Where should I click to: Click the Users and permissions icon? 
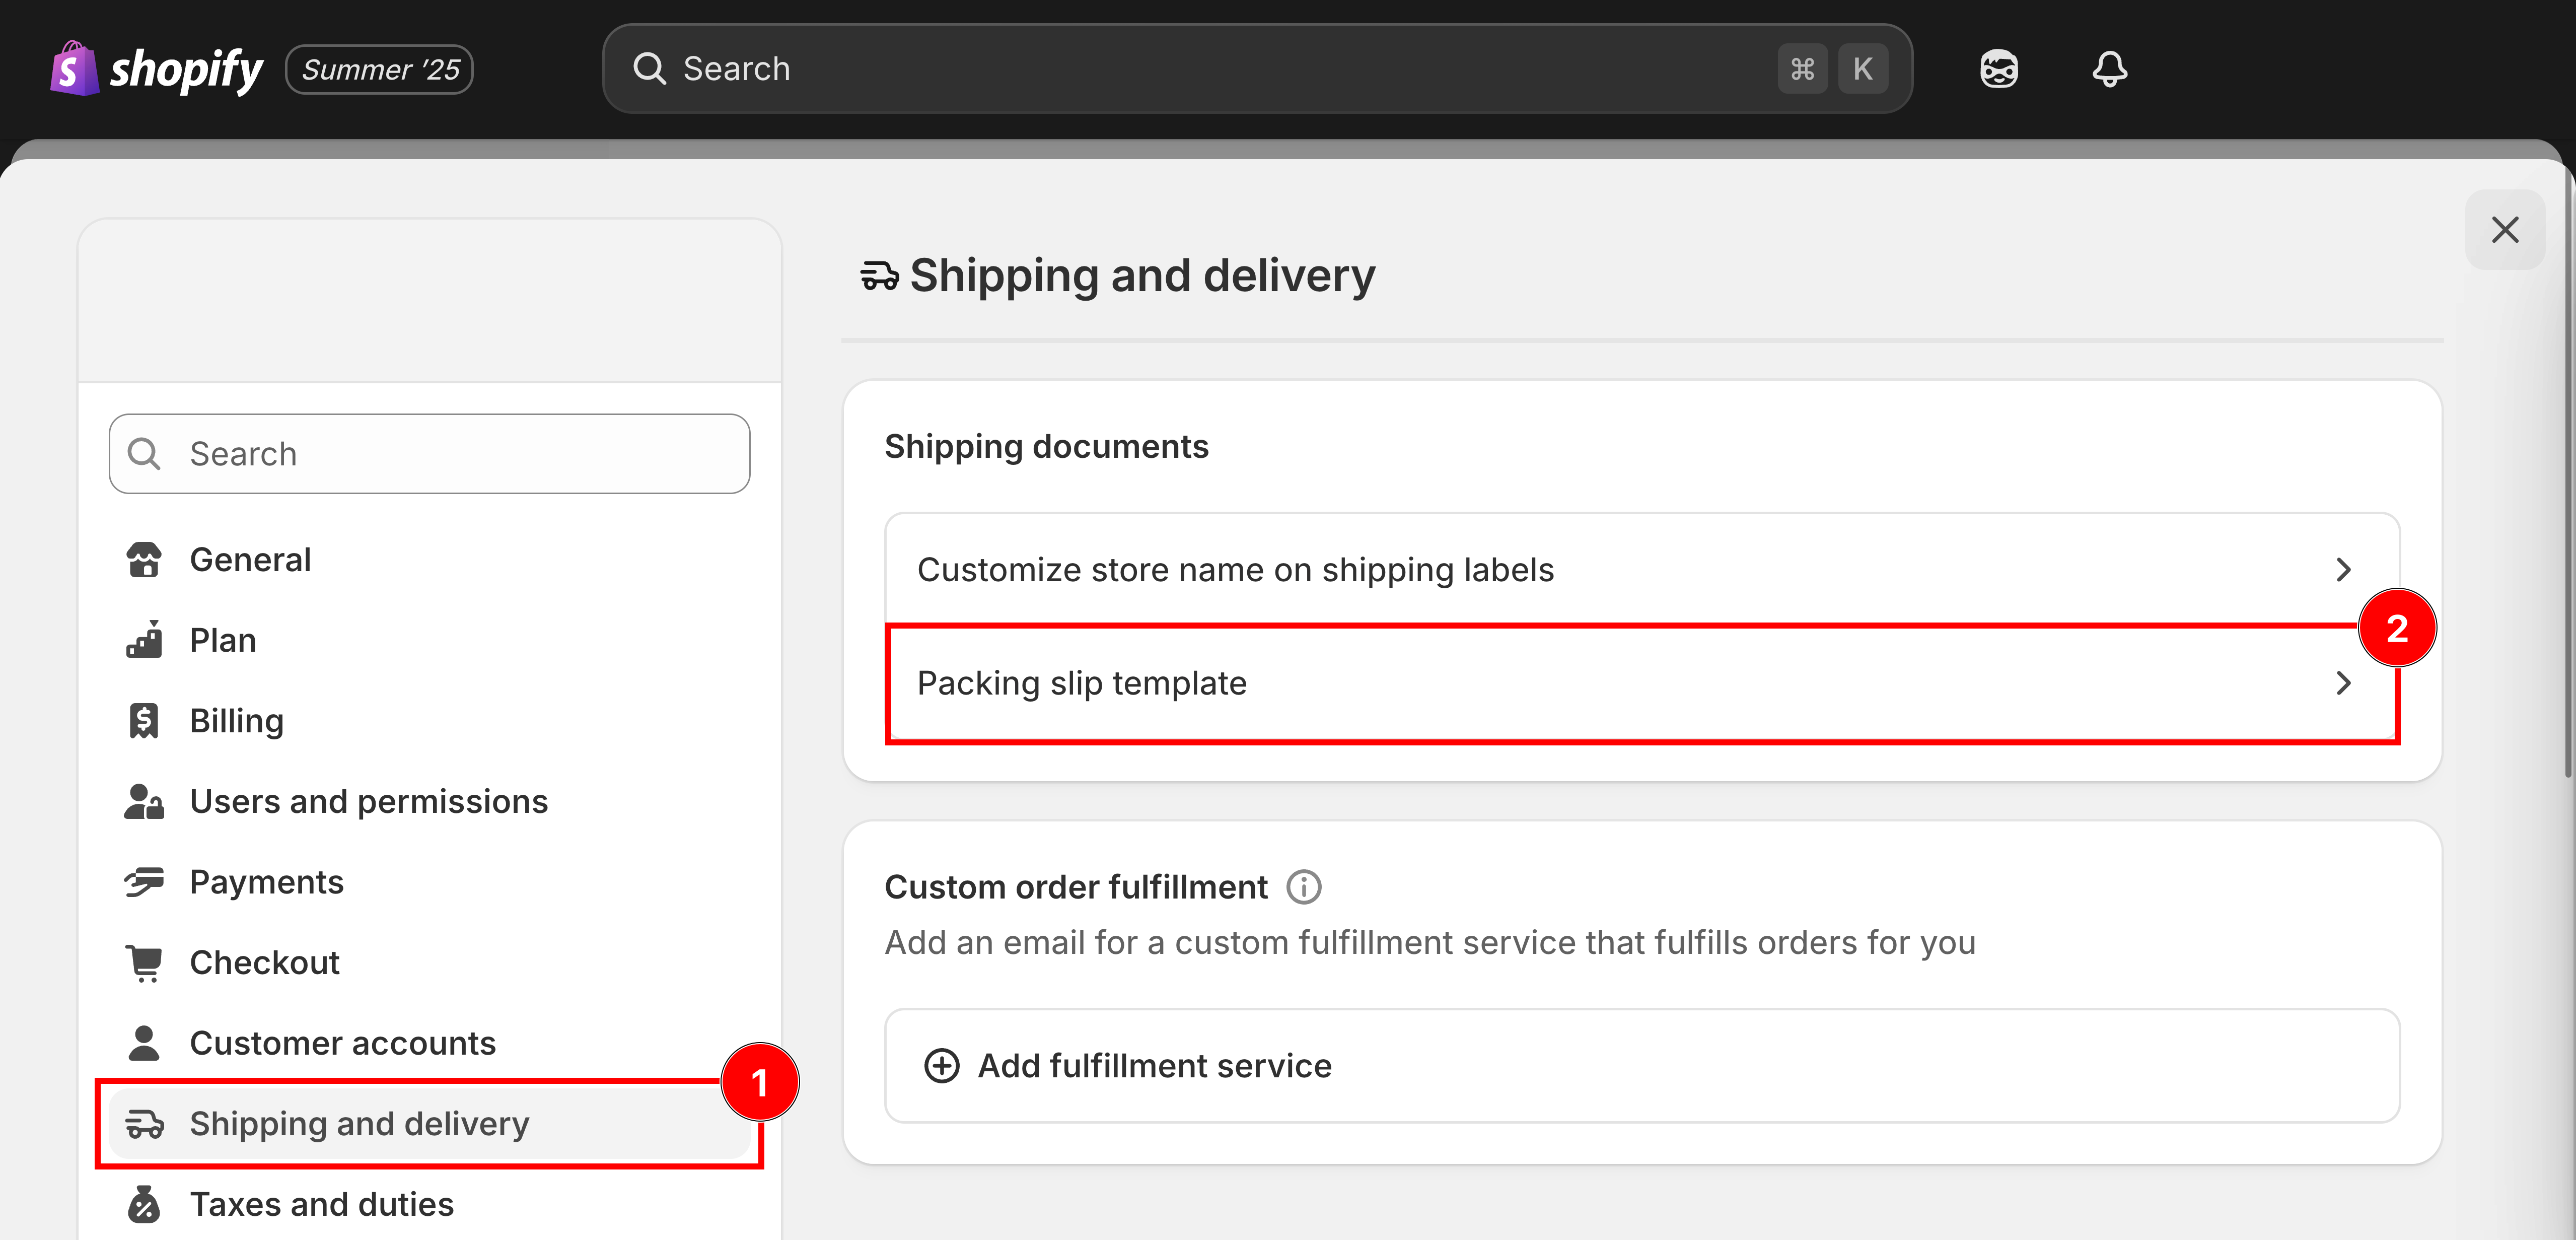coord(144,802)
